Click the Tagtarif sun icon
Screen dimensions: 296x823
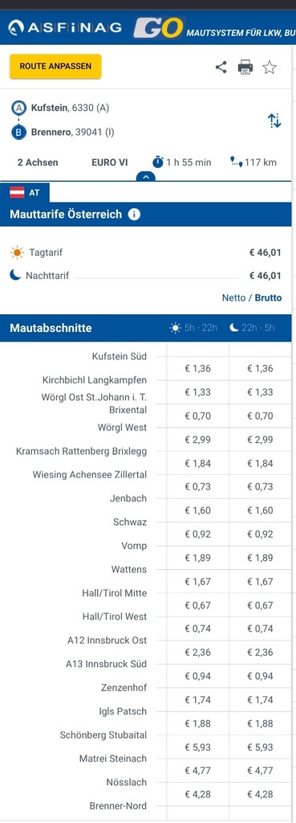17,252
